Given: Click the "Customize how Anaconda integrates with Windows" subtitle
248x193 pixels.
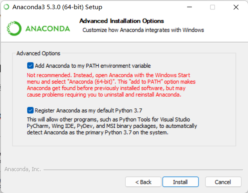Looking at the screenshot, I should point(143,30).
